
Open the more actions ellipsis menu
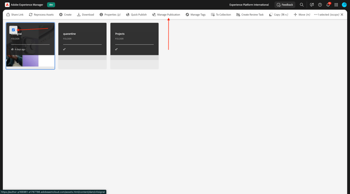[x=315, y=15]
